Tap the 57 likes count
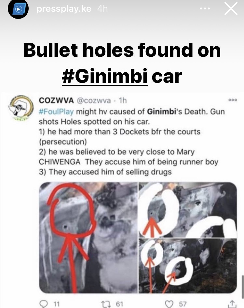Viewport: 244px width, 308px height. pyautogui.click(x=183, y=304)
